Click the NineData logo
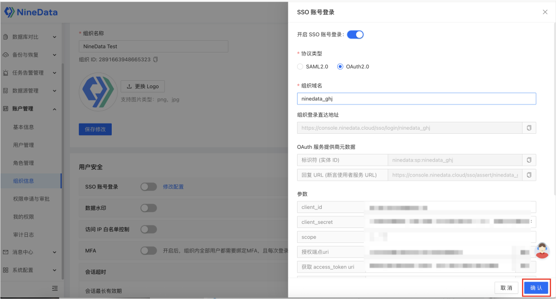Image resolution: width=556 pixels, height=299 pixels. point(31,12)
